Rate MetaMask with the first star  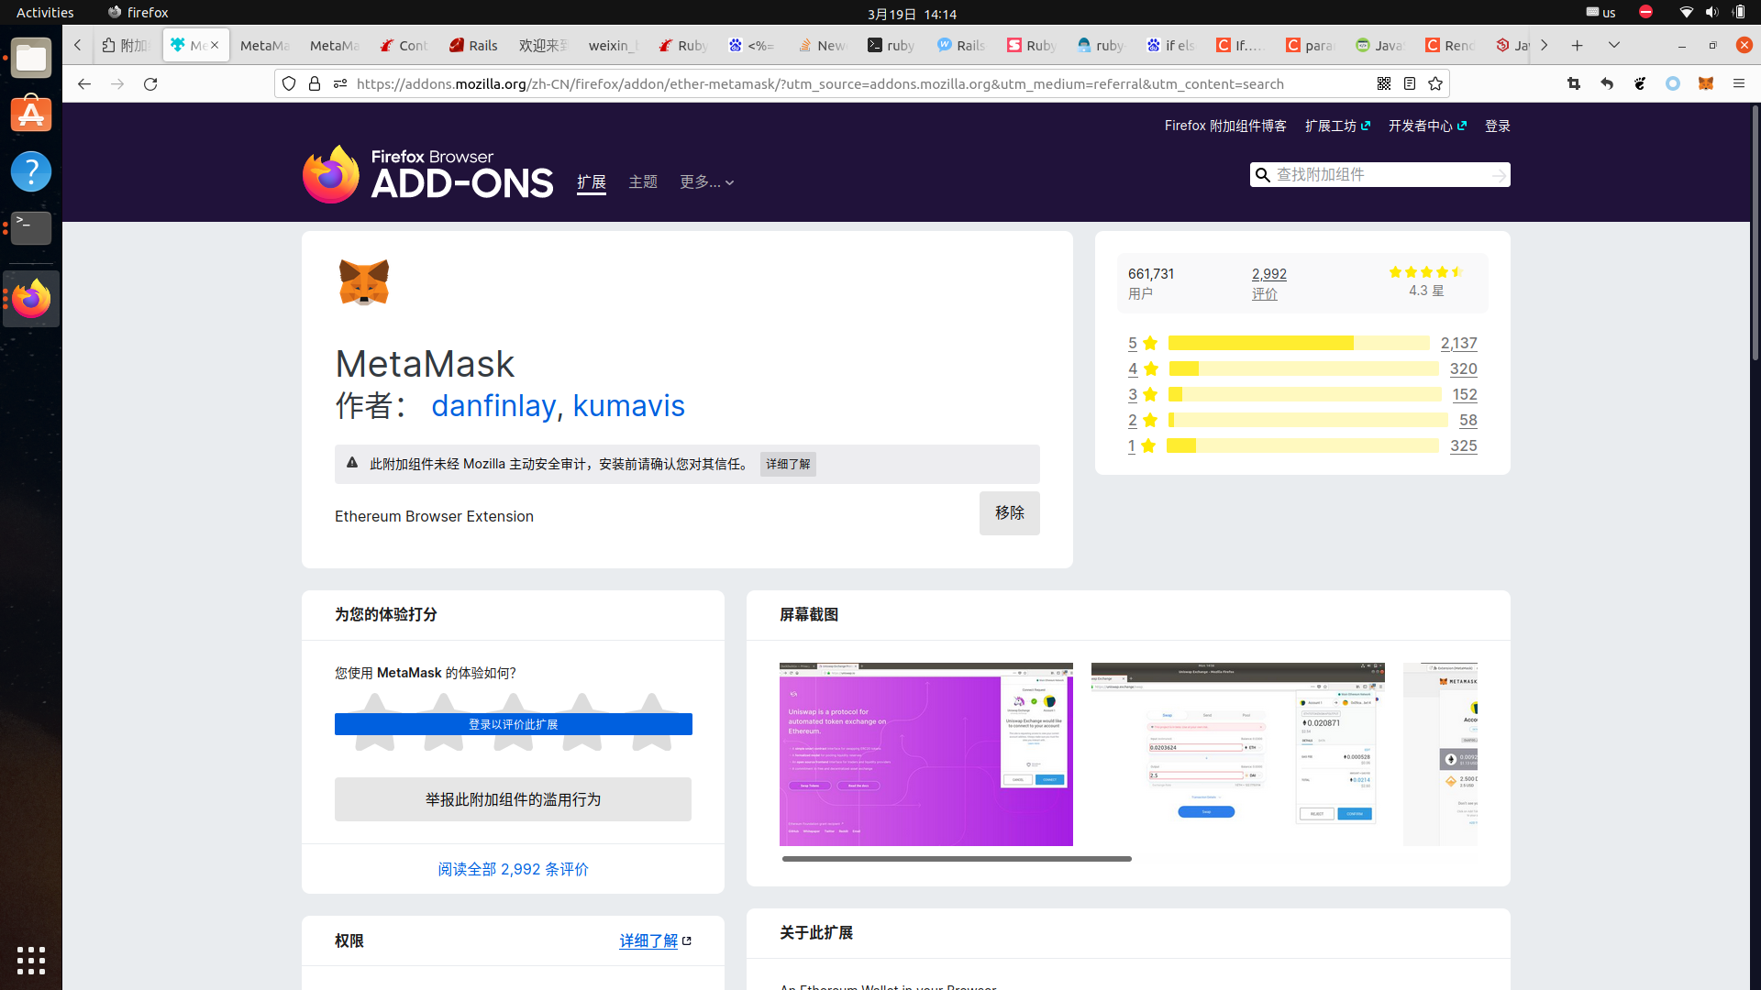(374, 706)
